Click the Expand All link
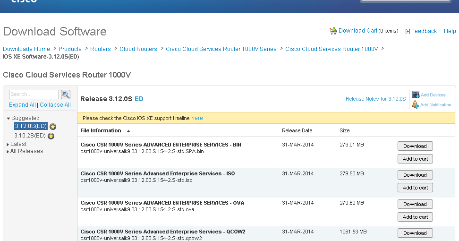The image size is (459, 241). 22,105
